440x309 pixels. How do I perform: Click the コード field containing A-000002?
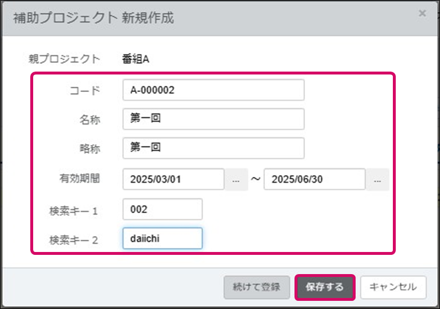213,90
